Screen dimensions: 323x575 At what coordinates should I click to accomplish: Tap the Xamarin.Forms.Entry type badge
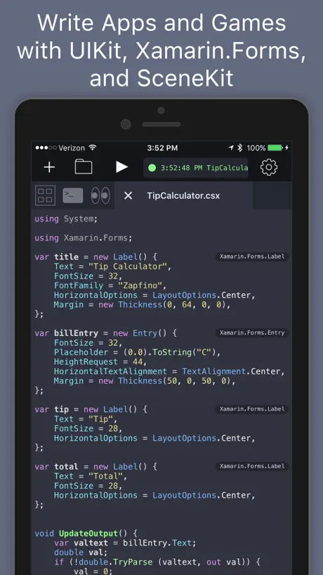click(x=252, y=333)
